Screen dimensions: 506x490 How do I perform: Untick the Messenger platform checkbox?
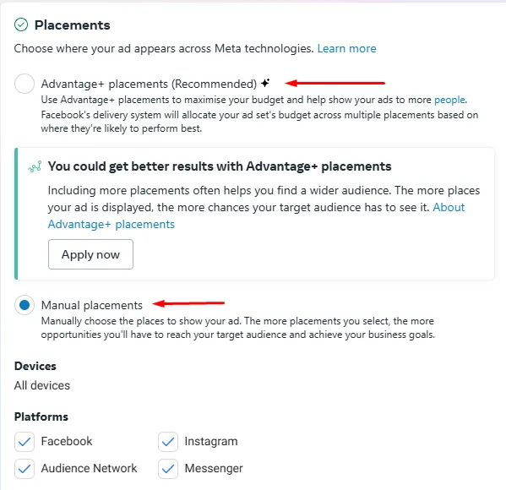pos(168,468)
